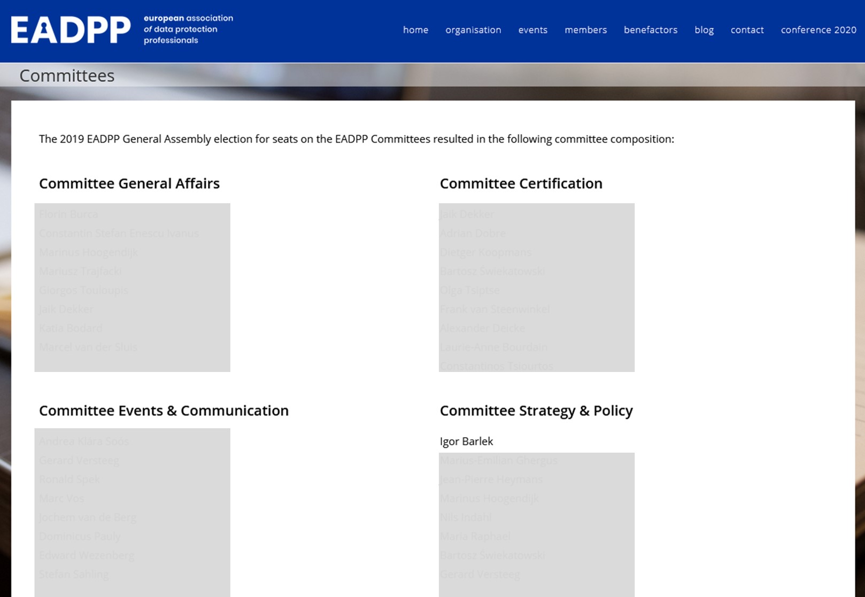Go to the blog
Image resolution: width=865 pixels, height=597 pixels.
[704, 30]
